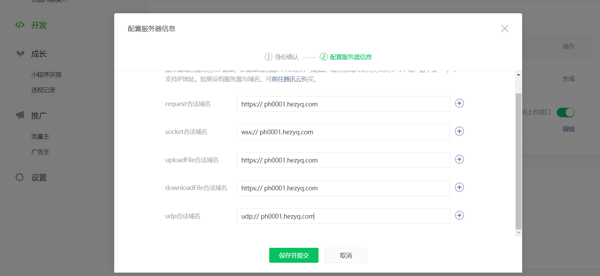This screenshot has width=600, height=276.
Task: Click the socket合法域名 label
Action: pos(186,132)
